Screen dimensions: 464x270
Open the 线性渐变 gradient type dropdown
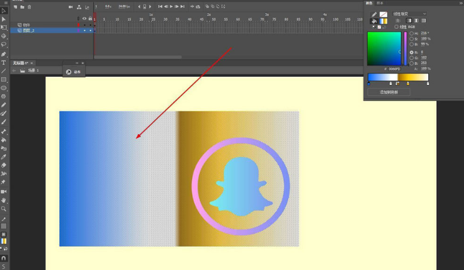pos(409,14)
